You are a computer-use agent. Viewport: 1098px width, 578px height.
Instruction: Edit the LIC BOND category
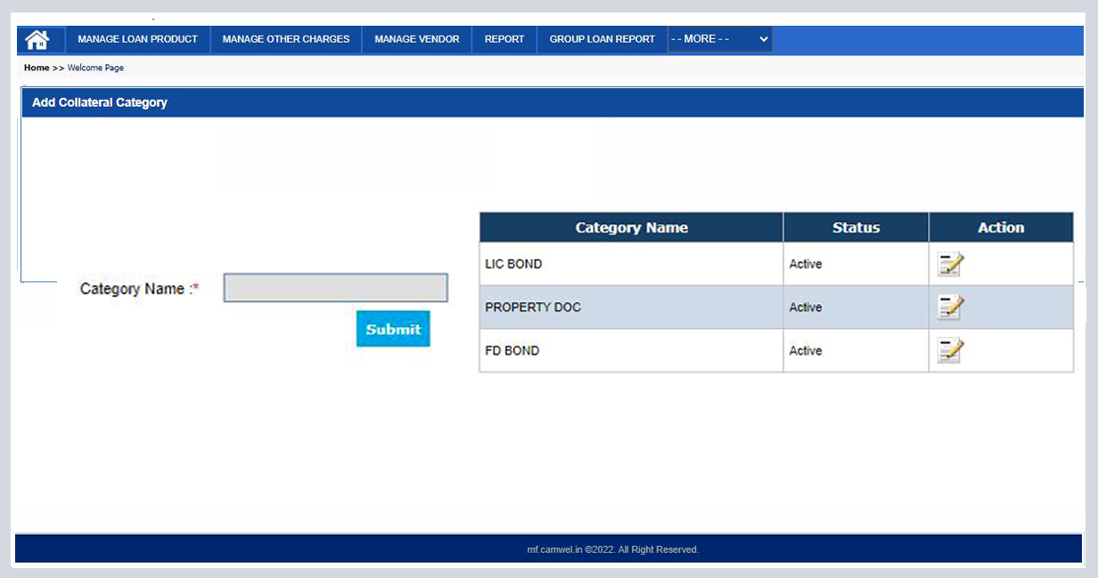click(948, 264)
